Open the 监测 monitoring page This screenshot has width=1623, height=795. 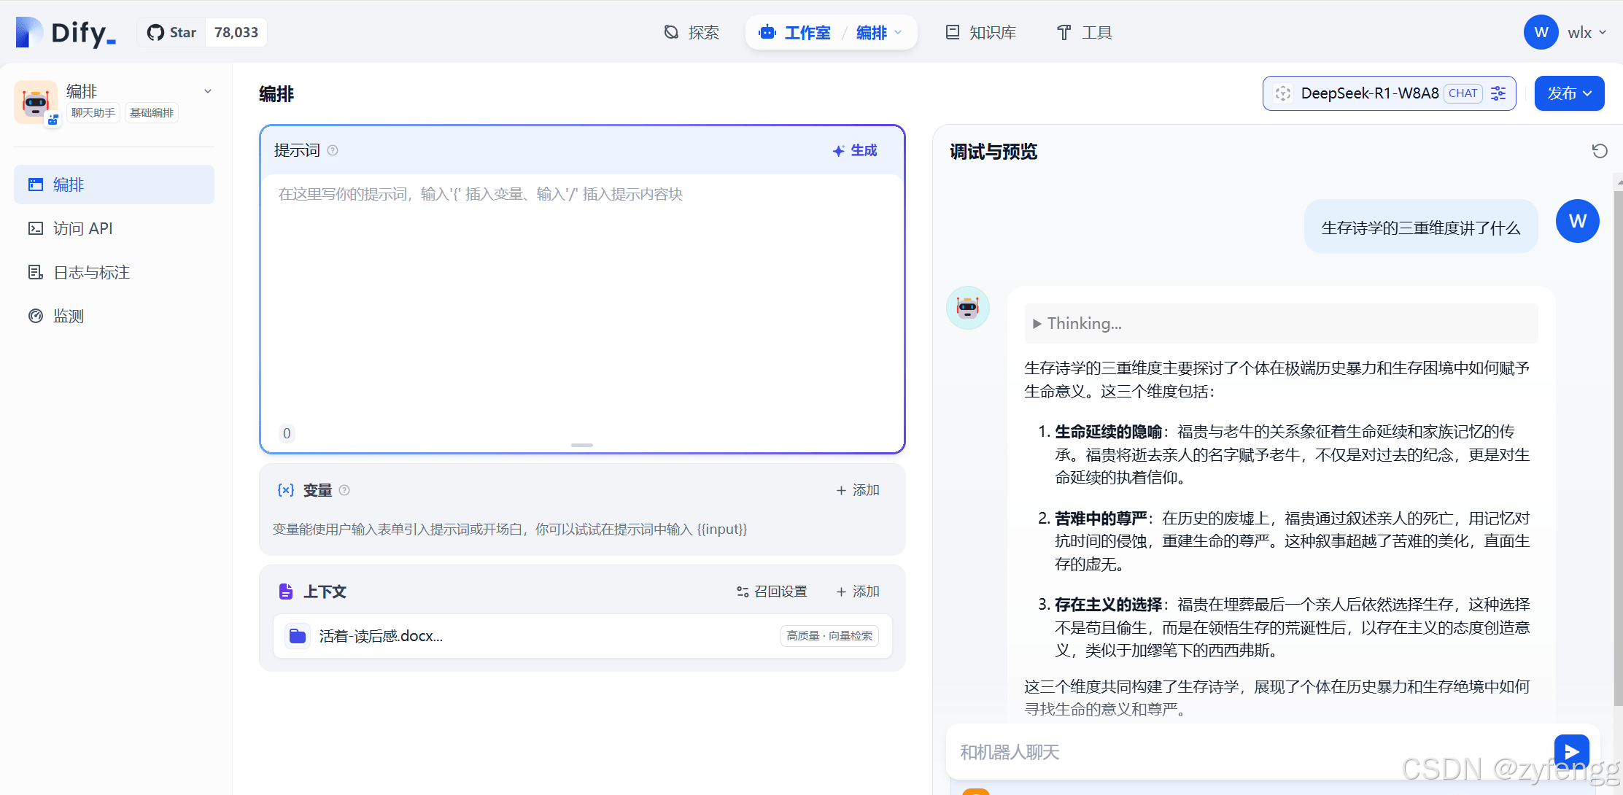(69, 316)
